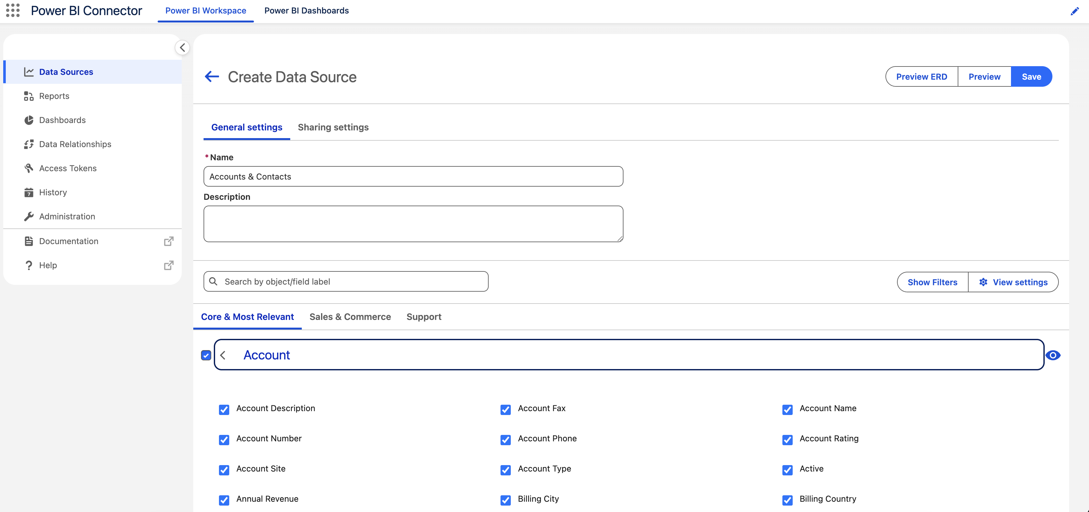
Task: Uncheck Account Number field
Action: [x=224, y=440]
